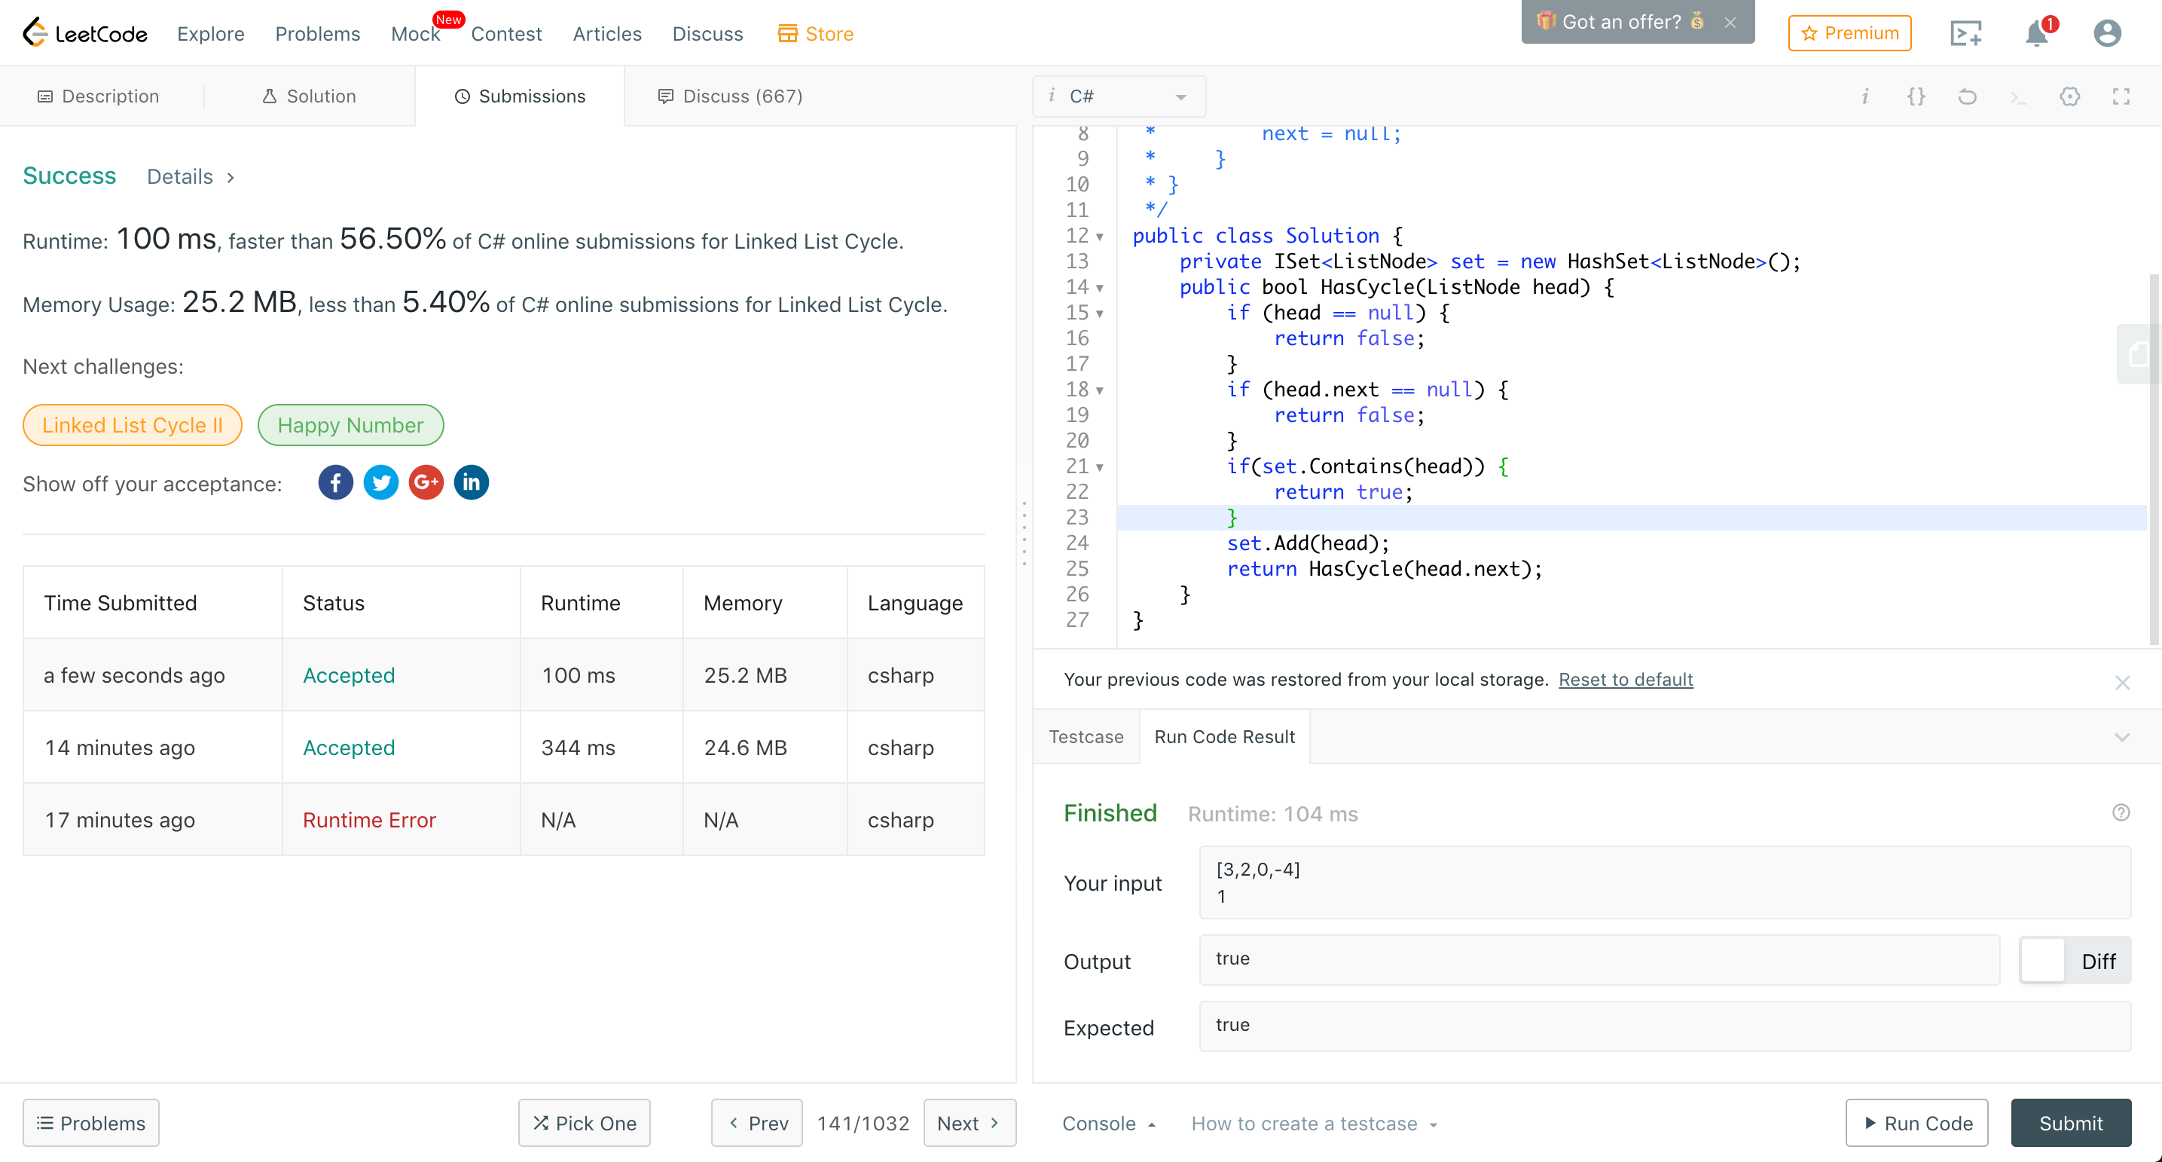Viewport: 2162px width, 1162px height.
Task: Dismiss the restored code notice
Action: (x=2122, y=683)
